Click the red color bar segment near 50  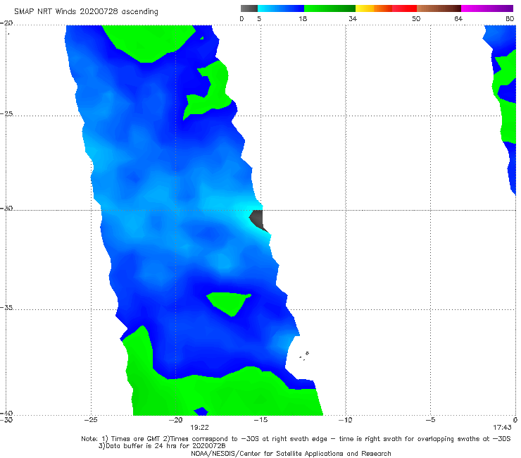(x=404, y=8)
